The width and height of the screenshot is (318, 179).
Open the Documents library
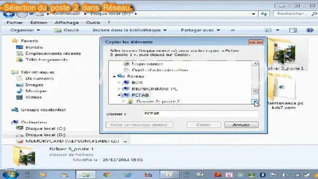click(40, 79)
